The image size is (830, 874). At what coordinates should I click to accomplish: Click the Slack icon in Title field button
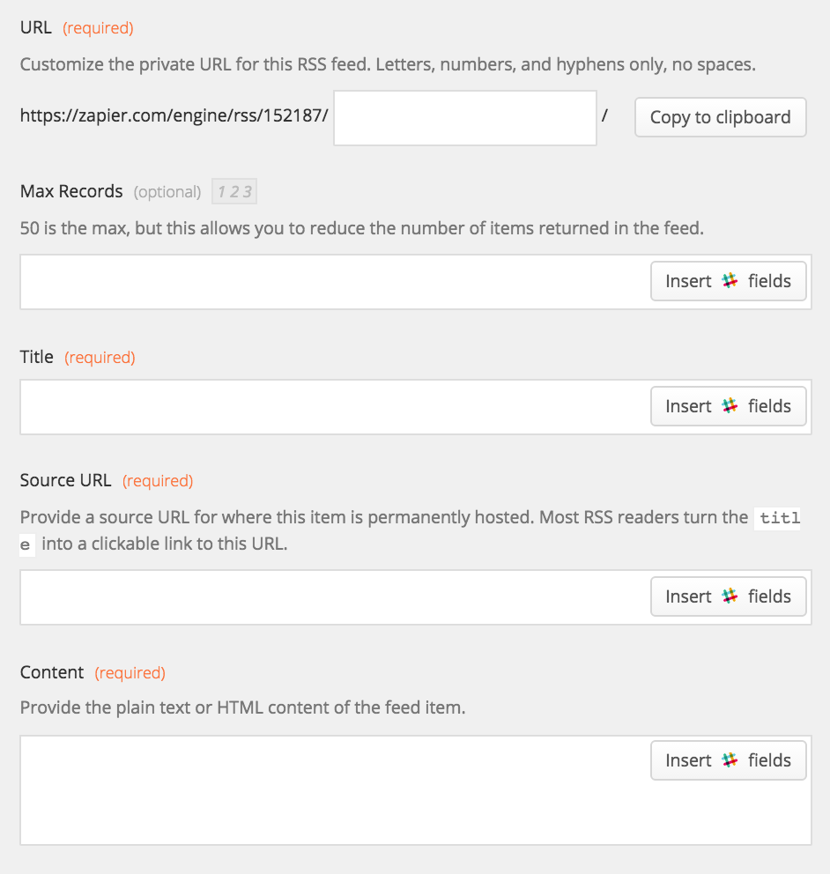(x=730, y=405)
